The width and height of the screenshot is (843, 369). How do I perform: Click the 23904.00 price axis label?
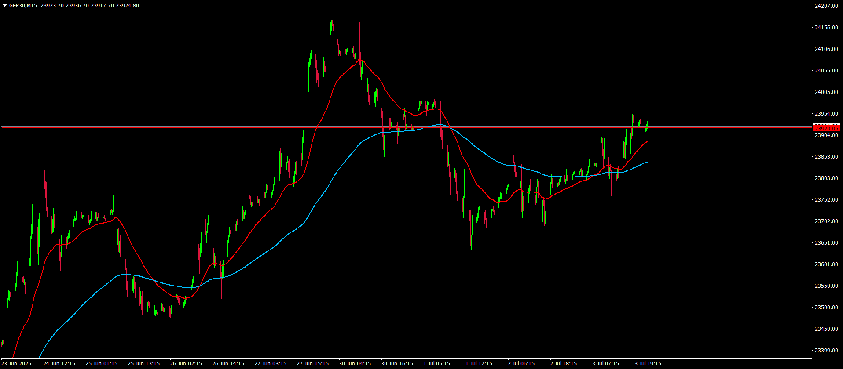click(x=826, y=135)
